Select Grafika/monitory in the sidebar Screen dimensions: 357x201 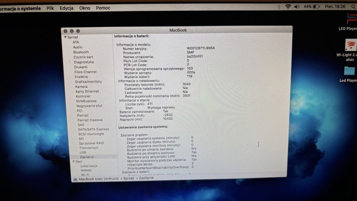89,82
